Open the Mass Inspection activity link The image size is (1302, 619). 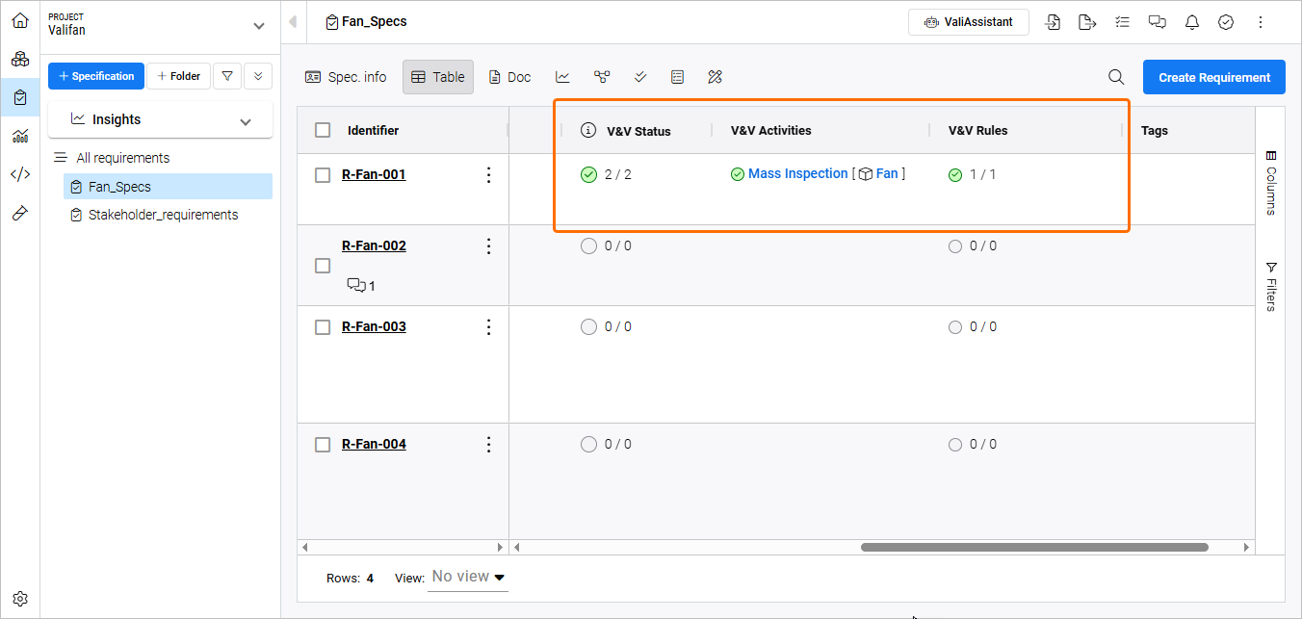797,174
